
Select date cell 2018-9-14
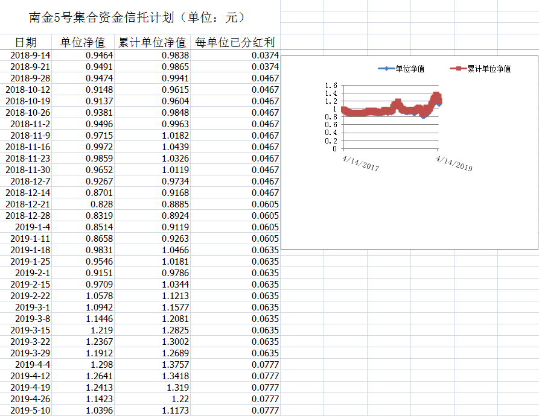[x=26, y=55]
